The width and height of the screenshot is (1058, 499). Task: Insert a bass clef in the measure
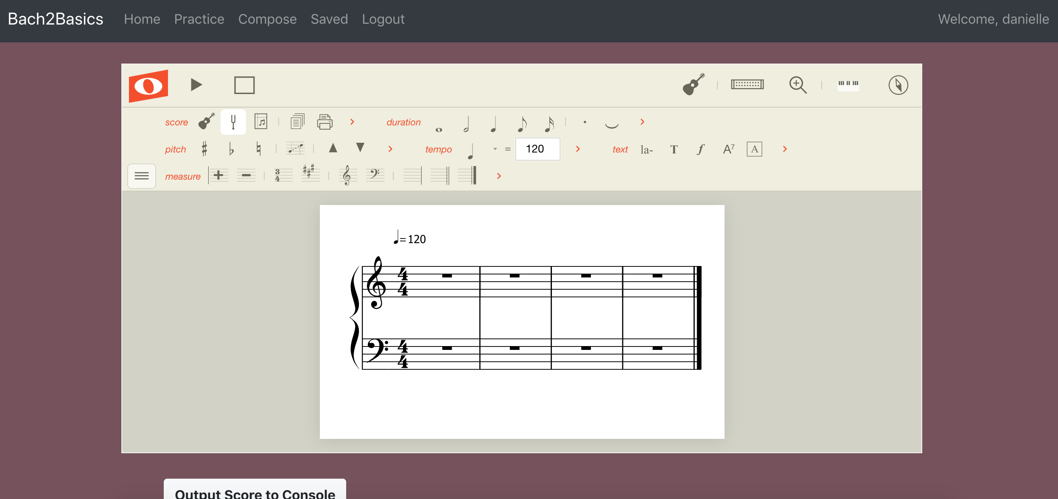click(x=375, y=175)
